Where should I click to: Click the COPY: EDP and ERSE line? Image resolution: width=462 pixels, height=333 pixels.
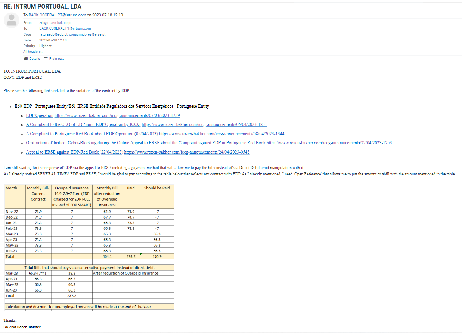(x=23, y=77)
